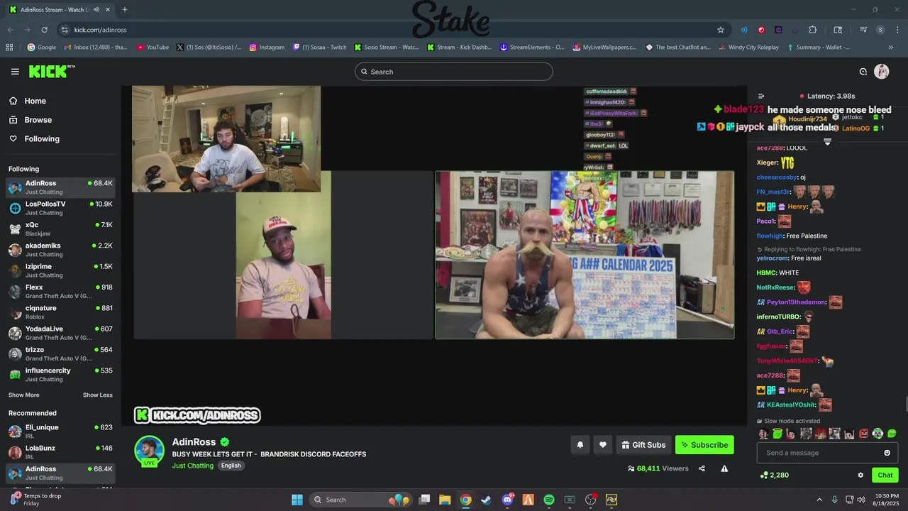Open LosPollosTV channel in Following
908x511 pixels.
pyautogui.click(x=60, y=208)
